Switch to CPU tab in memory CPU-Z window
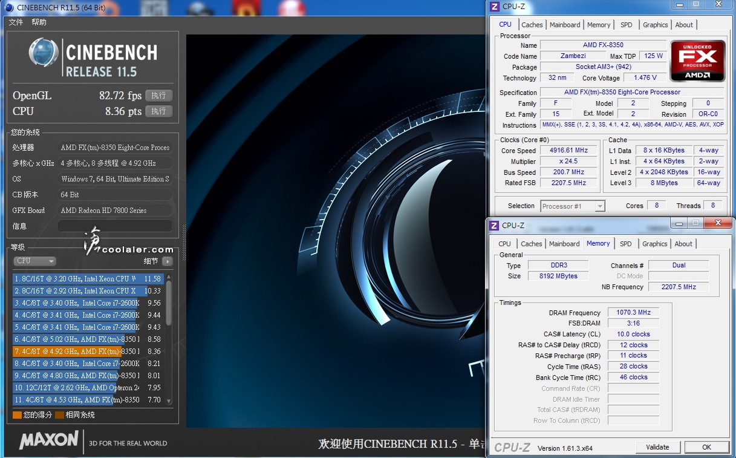Viewport: 736px width, 458px height. pyautogui.click(x=504, y=244)
